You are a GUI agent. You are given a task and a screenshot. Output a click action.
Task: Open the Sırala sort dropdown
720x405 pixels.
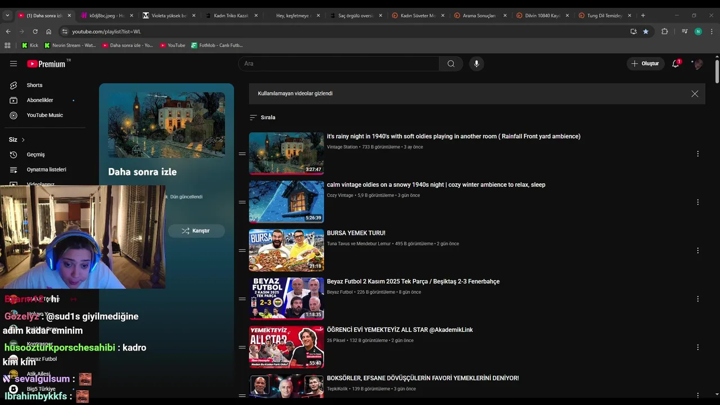pyautogui.click(x=263, y=118)
